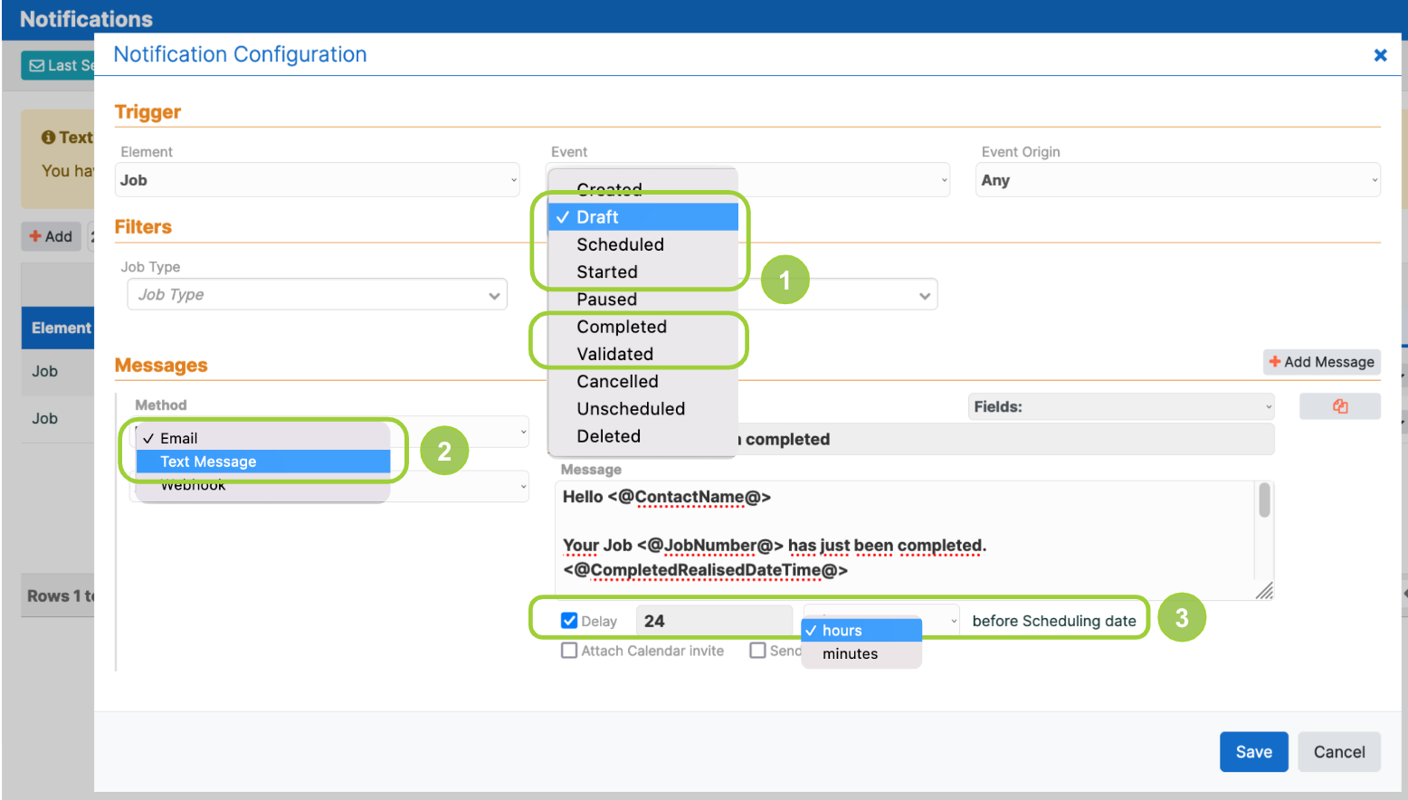The image size is (1408, 800).
Task: Choose Cancelled event option
Action: coord(643,381)
